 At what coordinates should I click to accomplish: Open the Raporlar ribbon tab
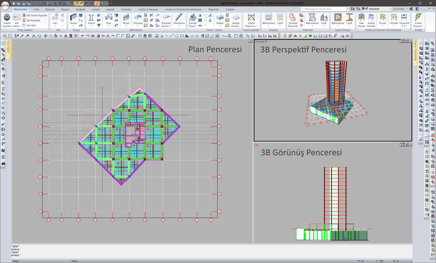(214, 10)
